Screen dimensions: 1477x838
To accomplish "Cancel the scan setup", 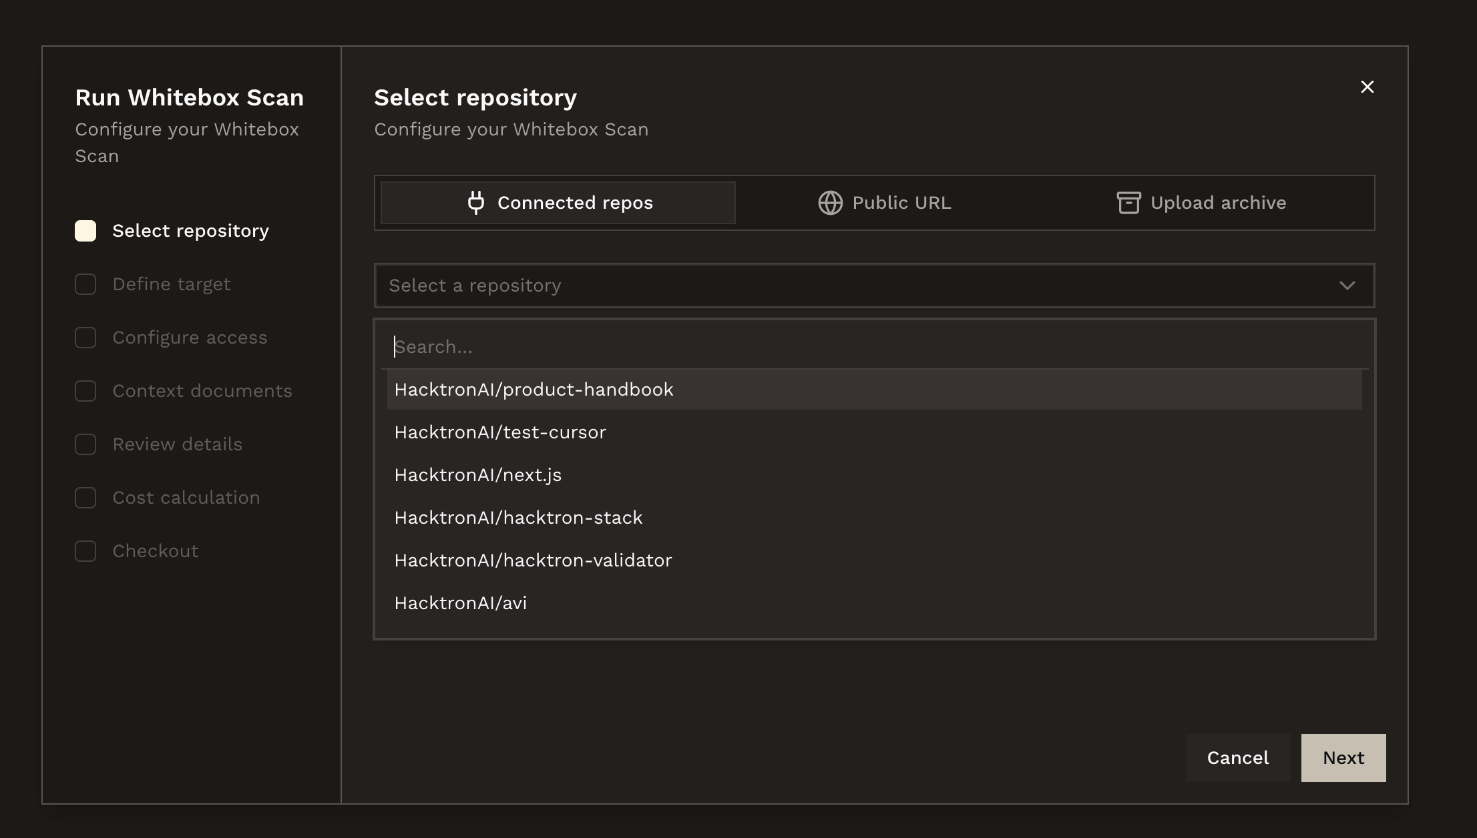I will (1238, 758).
